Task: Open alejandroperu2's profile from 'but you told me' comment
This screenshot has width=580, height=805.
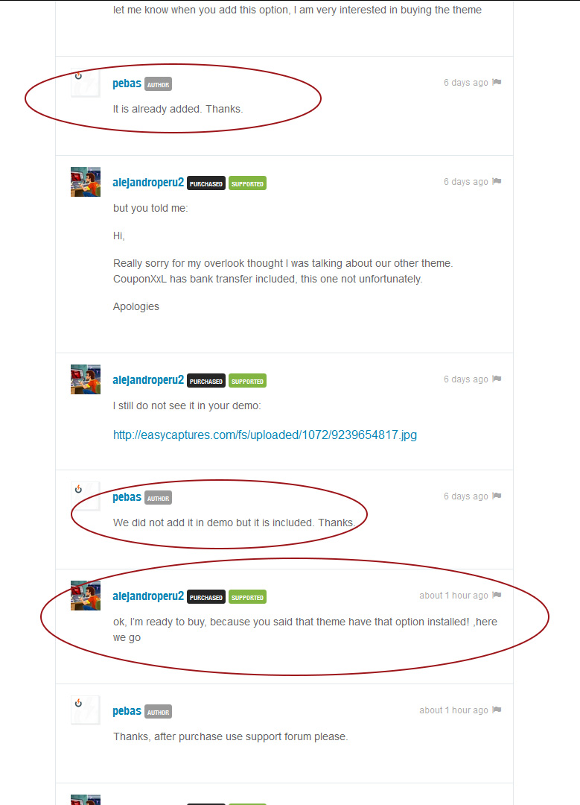Action: coord(148,183)
